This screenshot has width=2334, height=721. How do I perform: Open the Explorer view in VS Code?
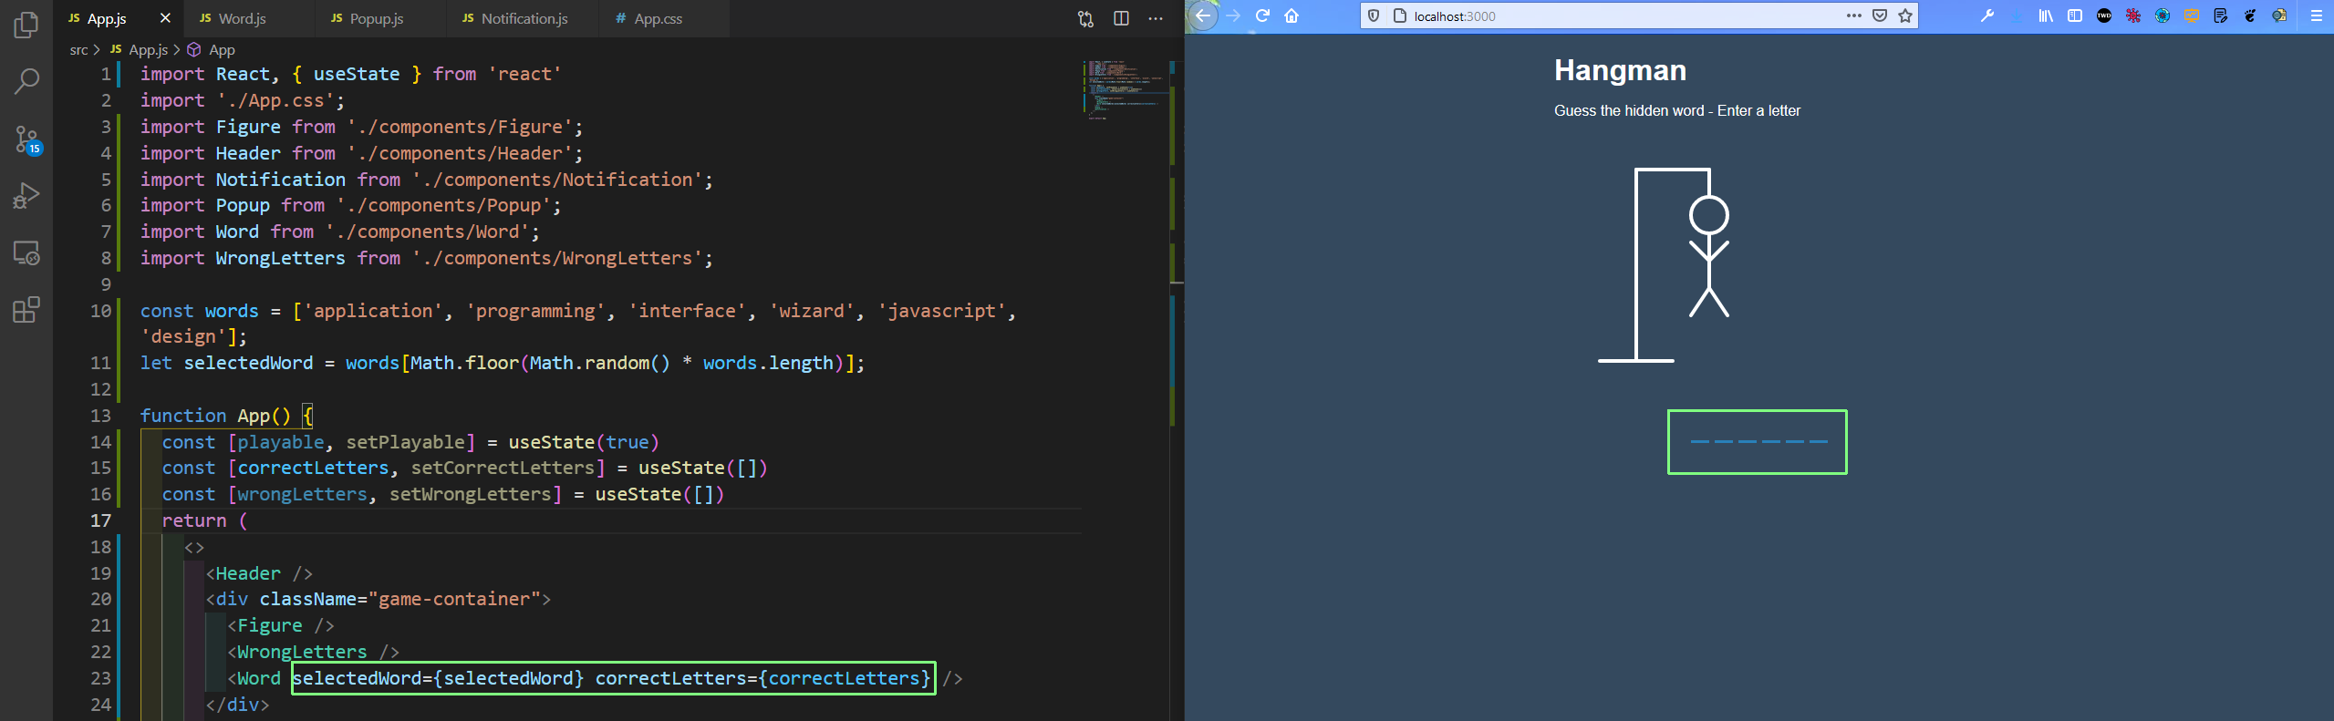pyautogui.click(x=26, y=25)
